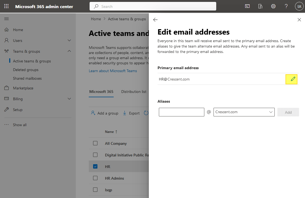The height and width of the screenshot is (198, 305).
Task: Click the SR account avatar
Action: tap(299, 6)
